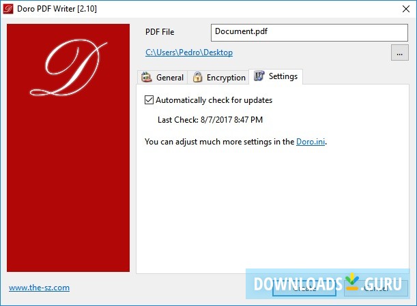Click the Settings tab tools icon
417x306 pixels.
(259, 76)
